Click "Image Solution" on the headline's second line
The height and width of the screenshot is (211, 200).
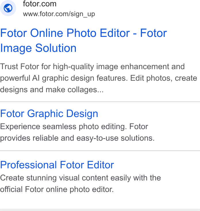tap(38, 48)
